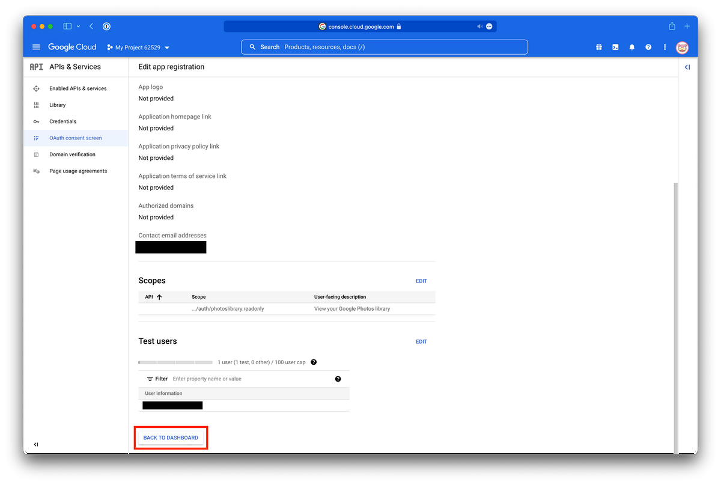Image resolution: width=721 pixels, height=485 pixels.
Task: Click into the Search products field
Action: pos(385,47)
